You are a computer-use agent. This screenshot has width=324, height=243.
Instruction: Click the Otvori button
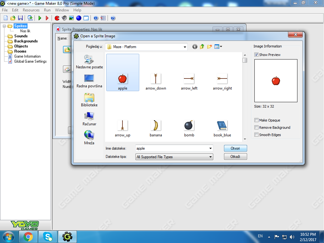(235, 148)
